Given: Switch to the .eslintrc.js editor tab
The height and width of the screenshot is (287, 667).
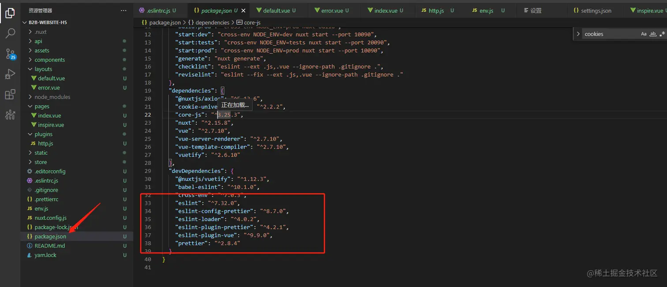Looking at the screenshot, I should click(160, 11).
